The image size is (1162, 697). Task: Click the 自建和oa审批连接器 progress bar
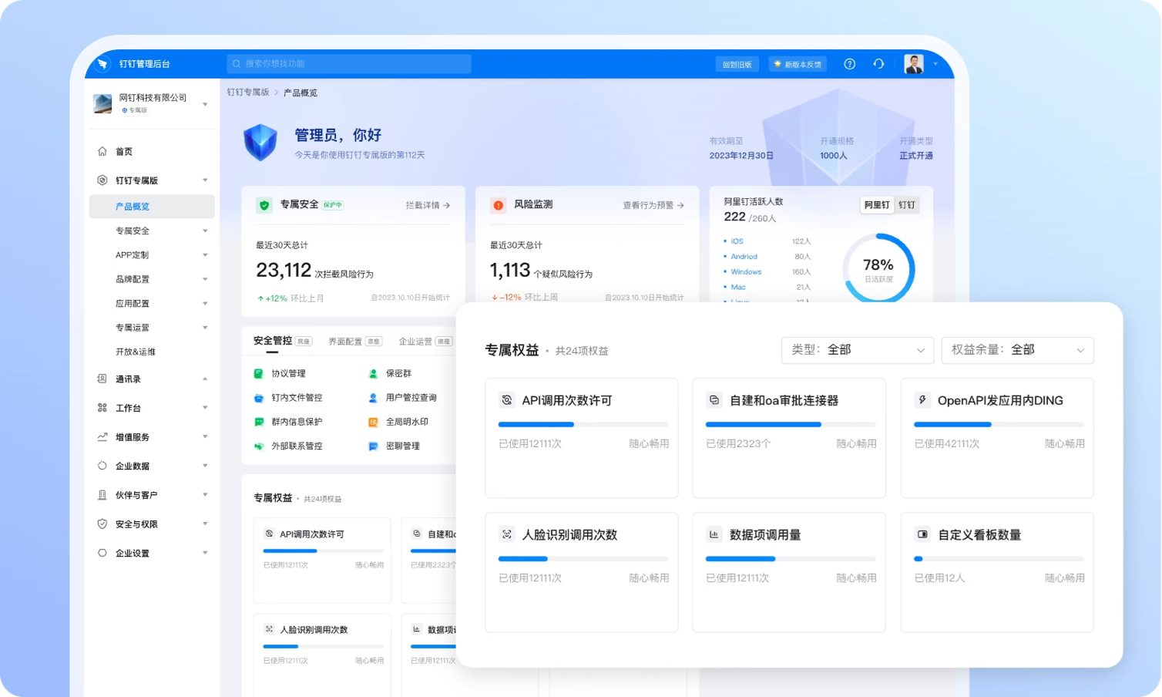point(791,424)
